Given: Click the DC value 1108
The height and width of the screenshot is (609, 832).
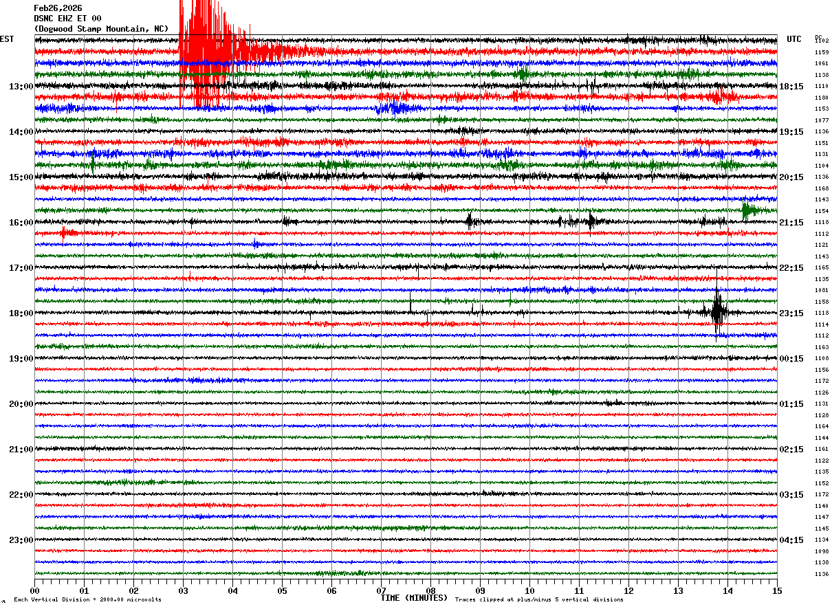Looking at the screenshot, I should tap(822, 359).
